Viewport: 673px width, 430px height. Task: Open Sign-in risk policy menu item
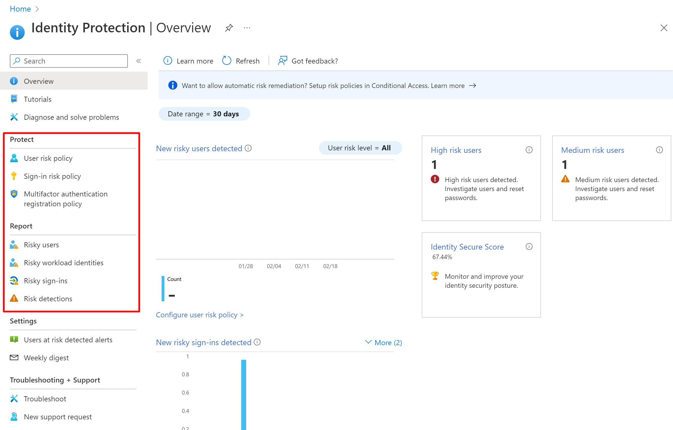tap(52, 176)
